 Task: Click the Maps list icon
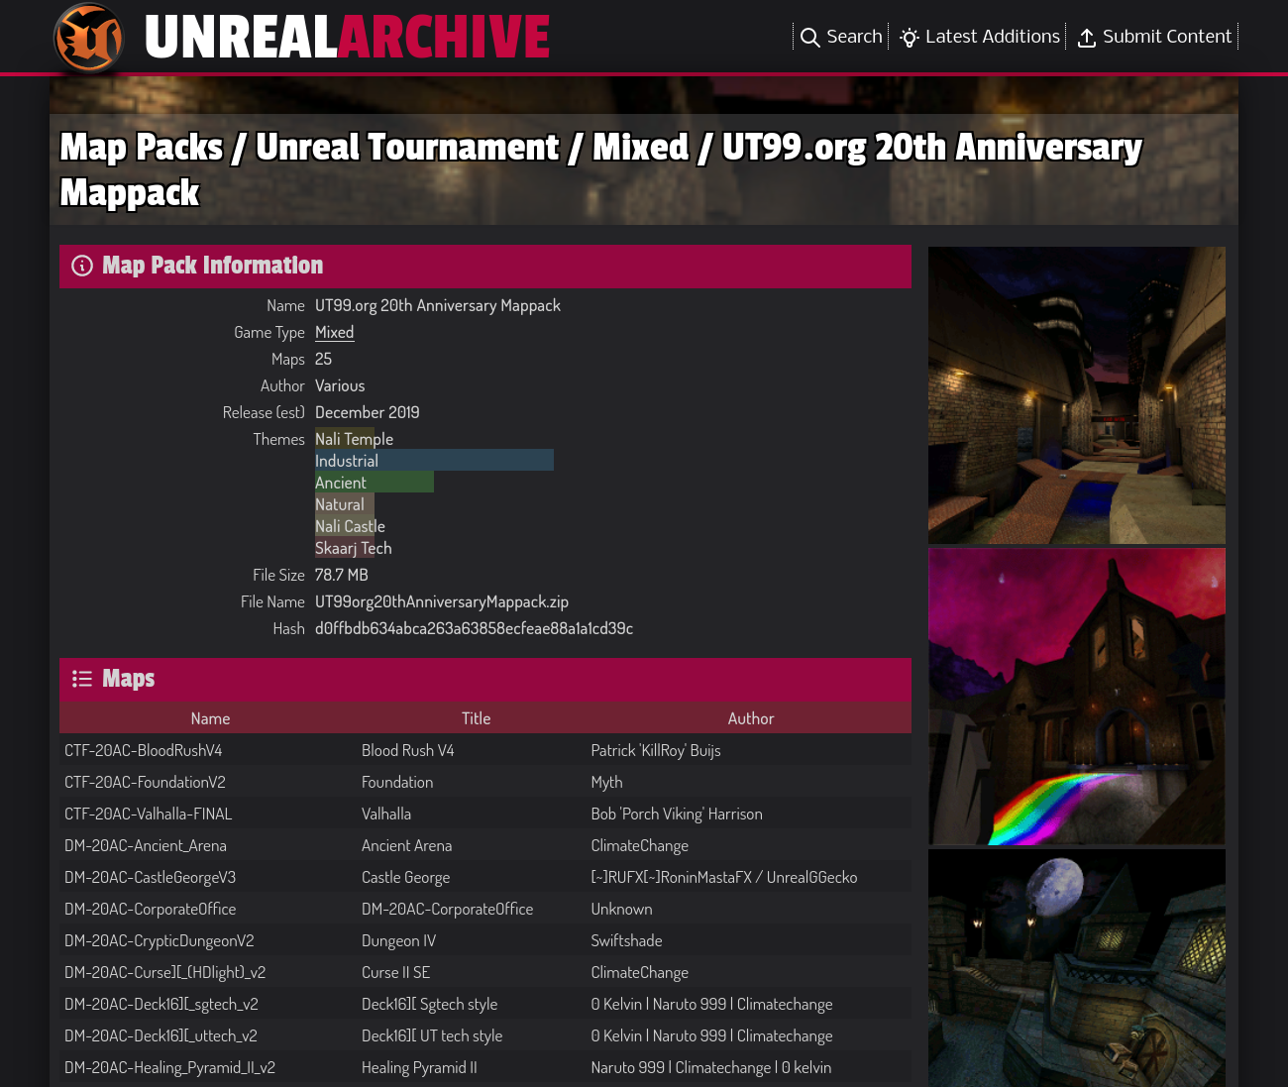(x=82, y=679)
